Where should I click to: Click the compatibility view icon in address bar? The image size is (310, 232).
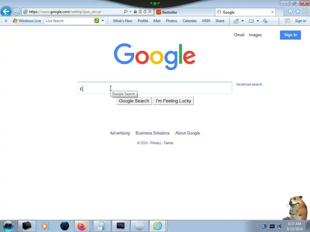coord(140,12)
